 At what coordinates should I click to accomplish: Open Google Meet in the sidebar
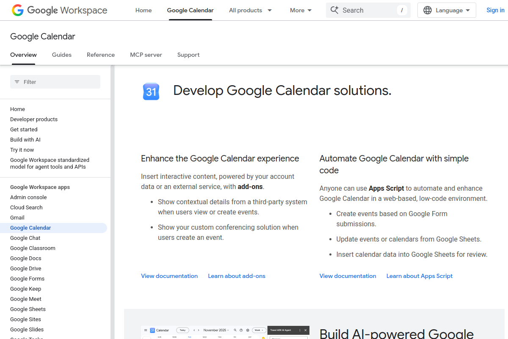tap(26, 299)
